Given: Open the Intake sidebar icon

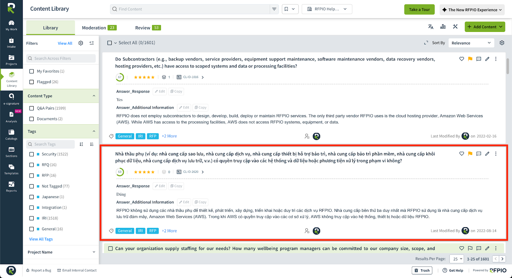Looking at the screenshot, I should point(11,43).
